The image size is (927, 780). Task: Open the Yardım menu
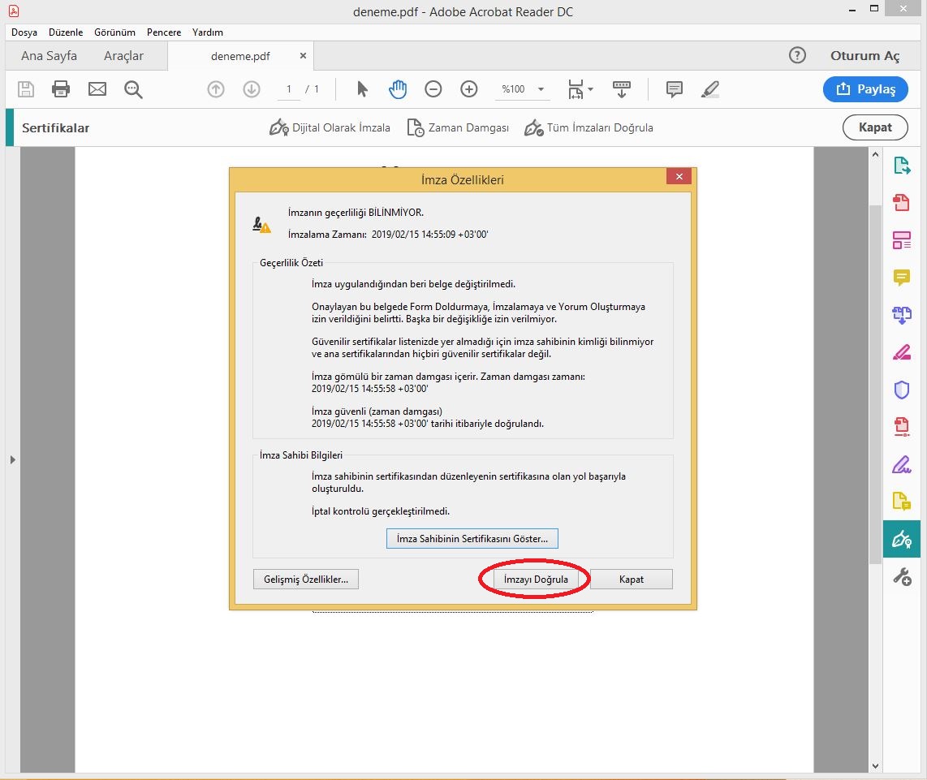coord(208,32)
